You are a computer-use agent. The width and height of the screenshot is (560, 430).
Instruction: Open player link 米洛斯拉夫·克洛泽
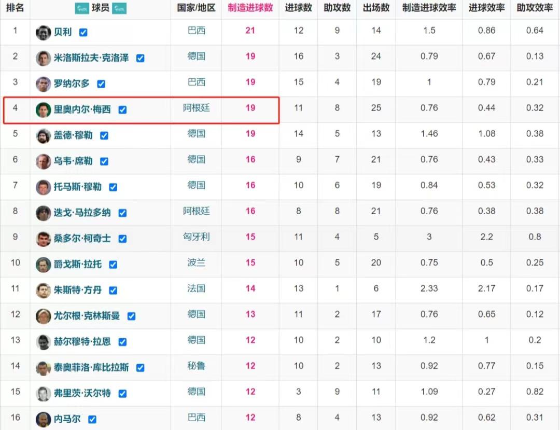click(x=91, y=58)
